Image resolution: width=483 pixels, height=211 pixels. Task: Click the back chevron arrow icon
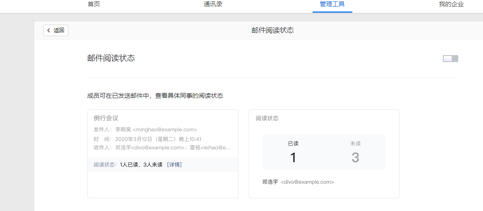49,30
